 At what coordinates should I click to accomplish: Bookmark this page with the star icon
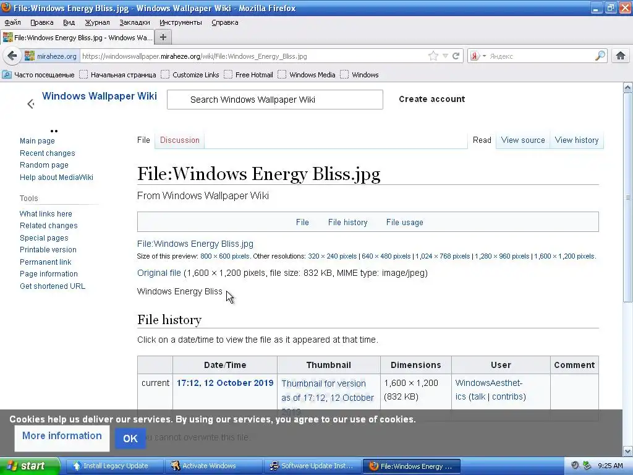[433, 56]
